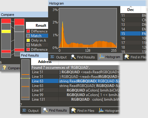
Task: Select the highlighted Match result row
Action: pyautogui.click(x=37, y=36)
